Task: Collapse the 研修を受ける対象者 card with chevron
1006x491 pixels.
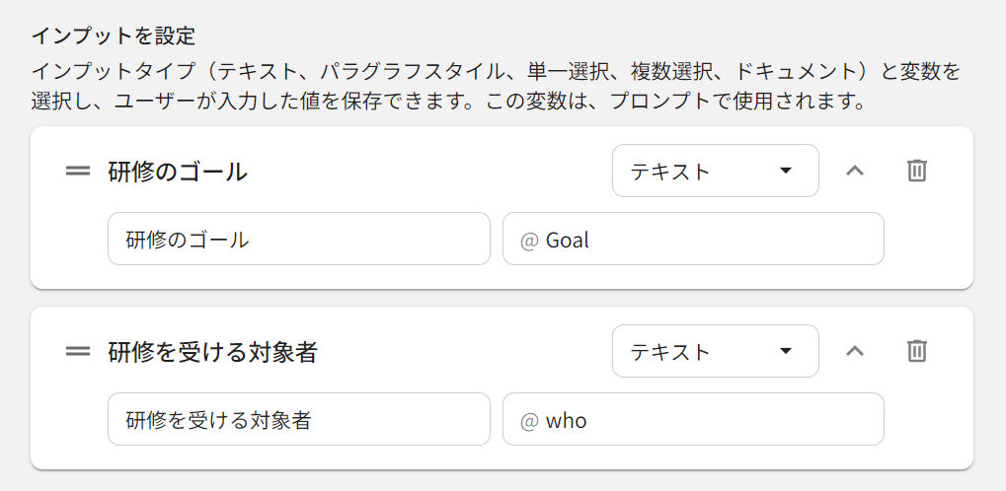Action: [855, 351]
